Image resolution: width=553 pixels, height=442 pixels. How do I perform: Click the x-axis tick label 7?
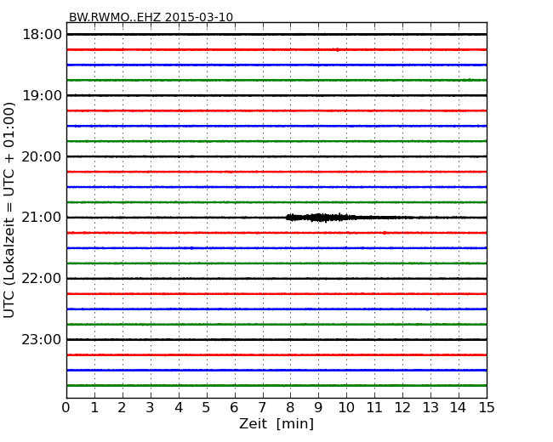tap(262, 408)
